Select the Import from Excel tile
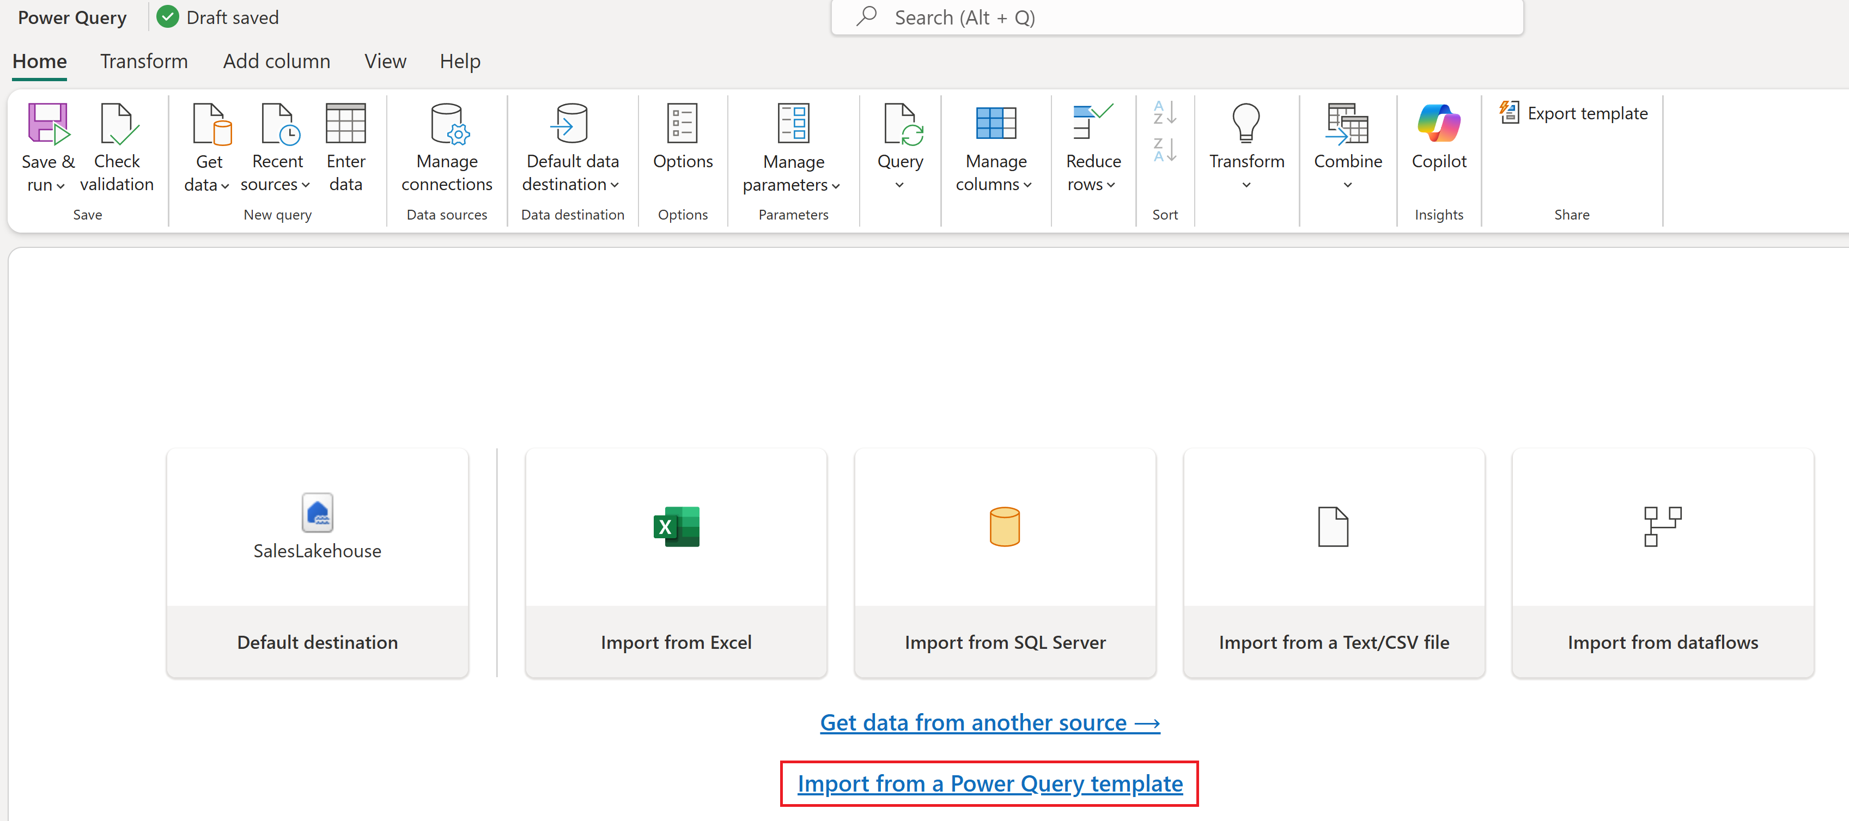Viewport: 1849px width, 821px height. tap(676, 563)
